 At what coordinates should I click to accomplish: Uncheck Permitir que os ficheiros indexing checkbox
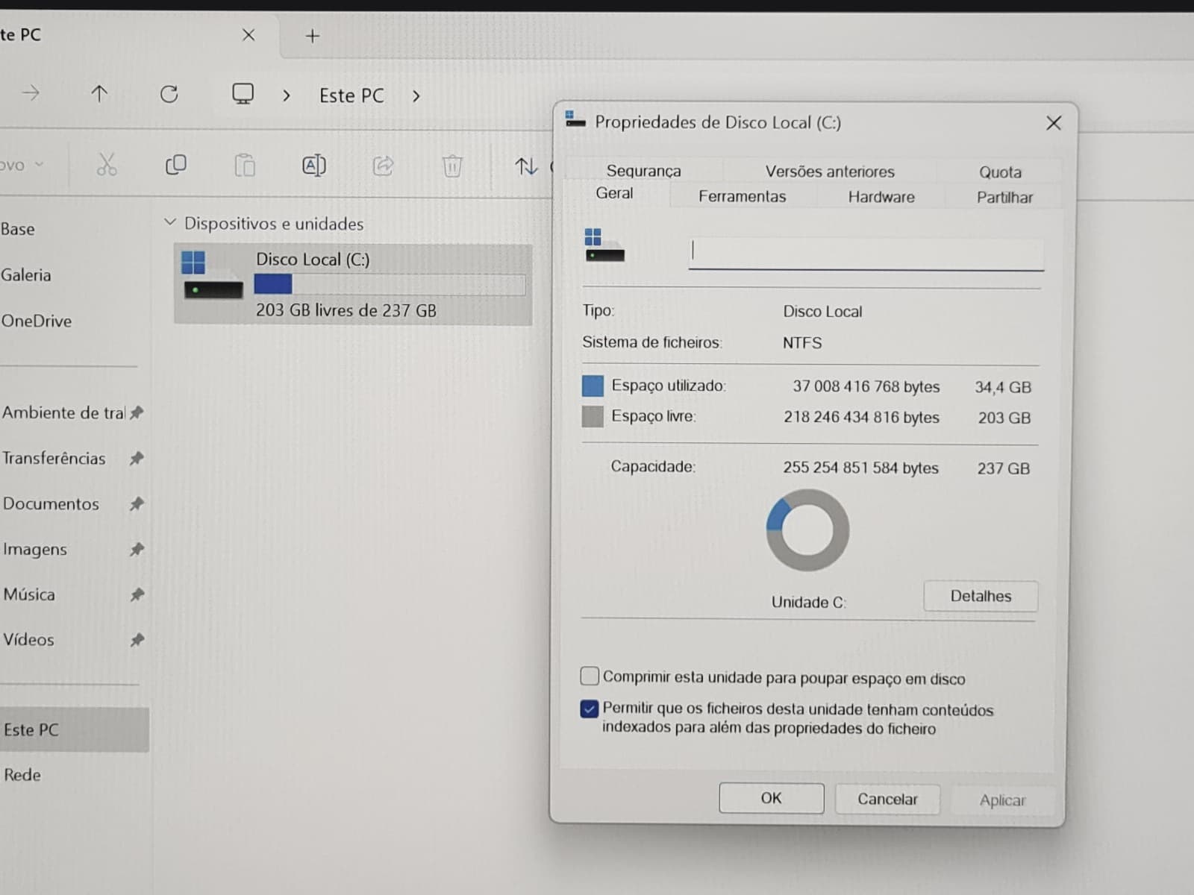[x=590, y=709]
